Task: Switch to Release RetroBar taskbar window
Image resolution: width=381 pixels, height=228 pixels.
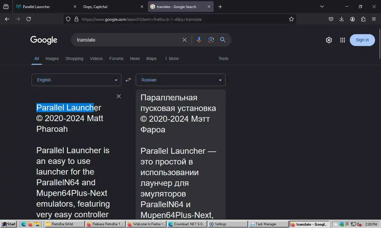Action: click(x=105, y=224)
